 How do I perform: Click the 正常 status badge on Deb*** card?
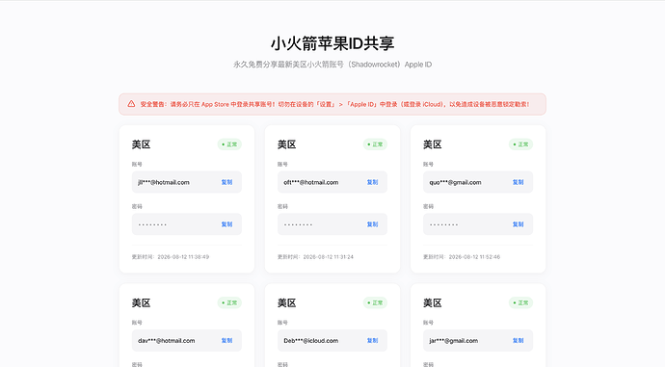pyautogui.click(x=375, y=302)
